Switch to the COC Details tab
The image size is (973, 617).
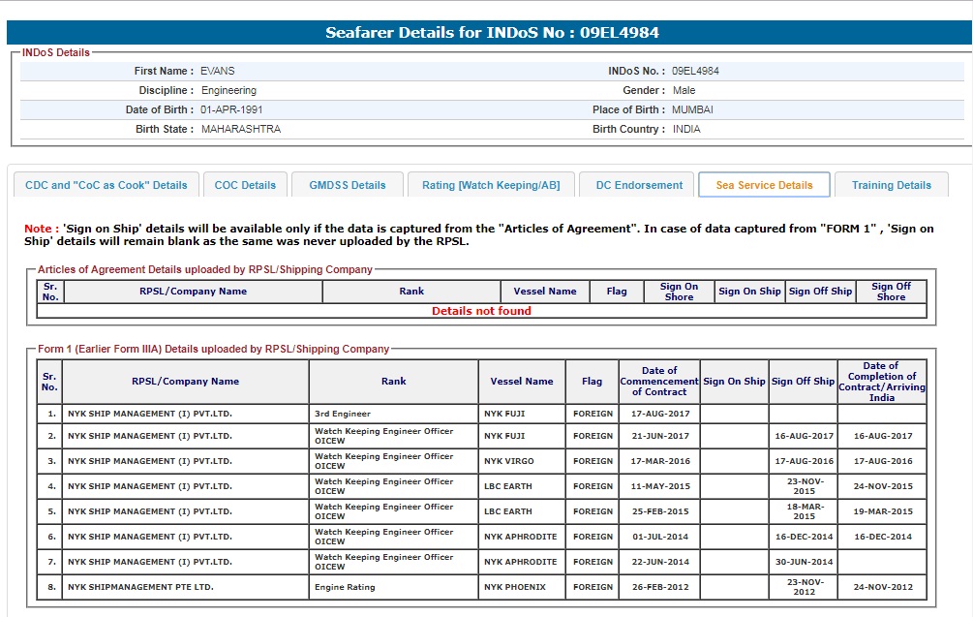click(x=245, y=185)
